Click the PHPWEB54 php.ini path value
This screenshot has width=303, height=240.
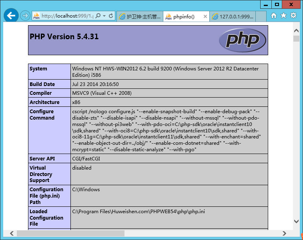[x=138, y=212]
